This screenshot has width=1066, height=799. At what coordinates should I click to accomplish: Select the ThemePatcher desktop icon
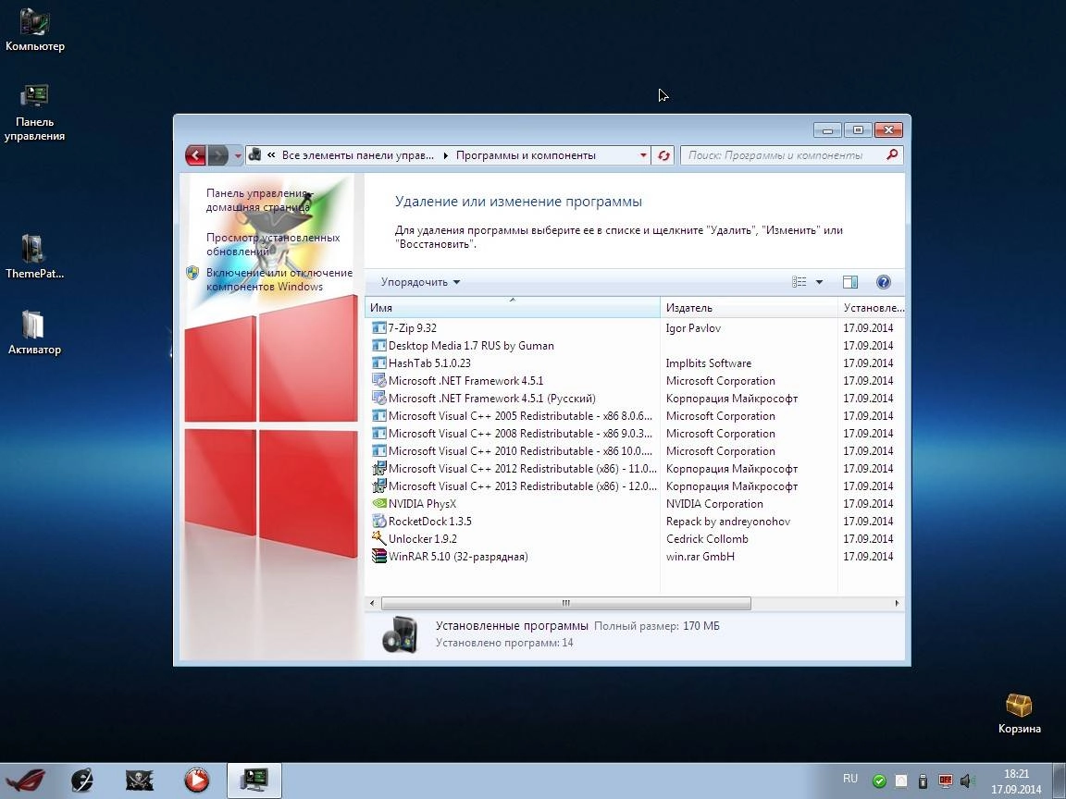pyautogui.click(x=34, y=257)
